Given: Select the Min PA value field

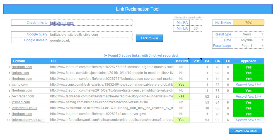Looking at the screenshot, I should (195, 23).
